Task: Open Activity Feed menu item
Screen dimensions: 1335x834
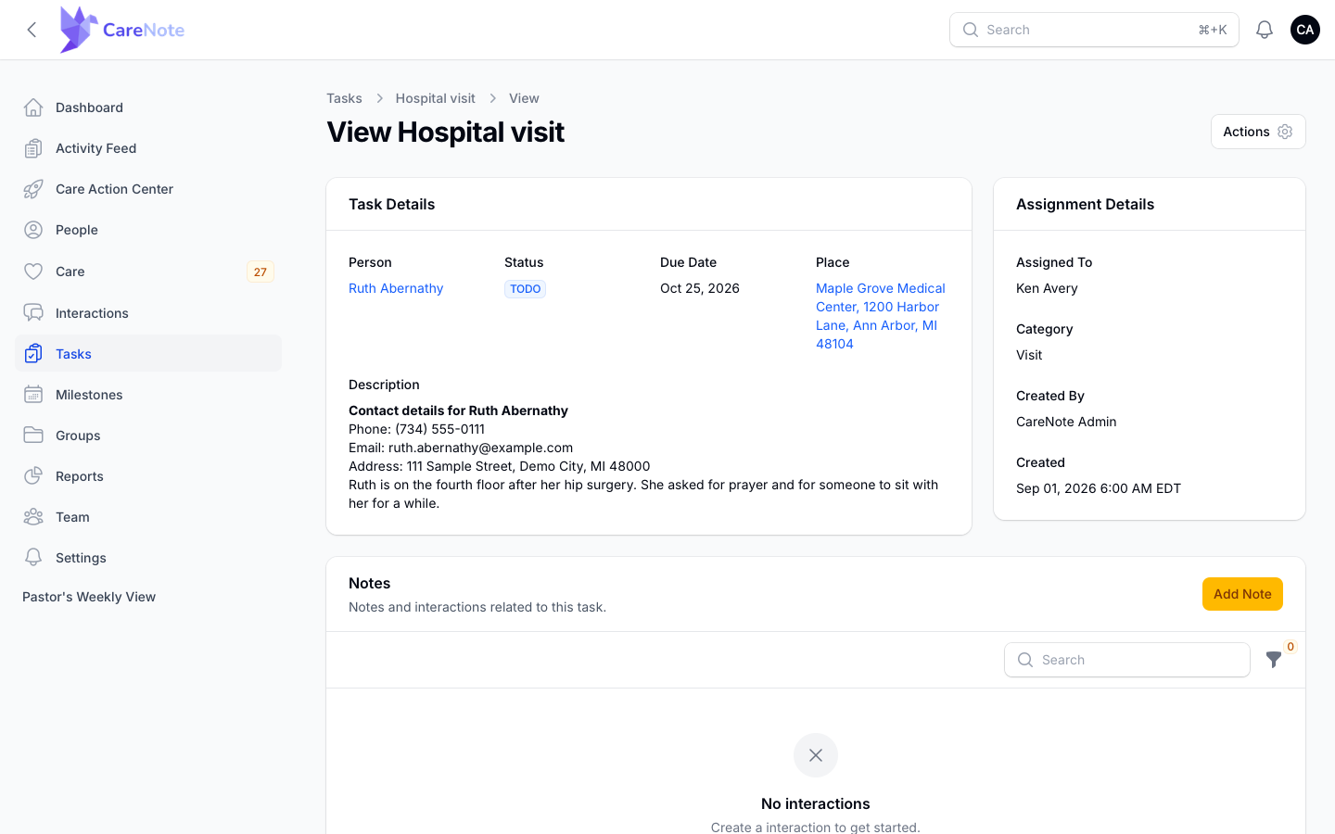Action: click(x=148, y=148)
